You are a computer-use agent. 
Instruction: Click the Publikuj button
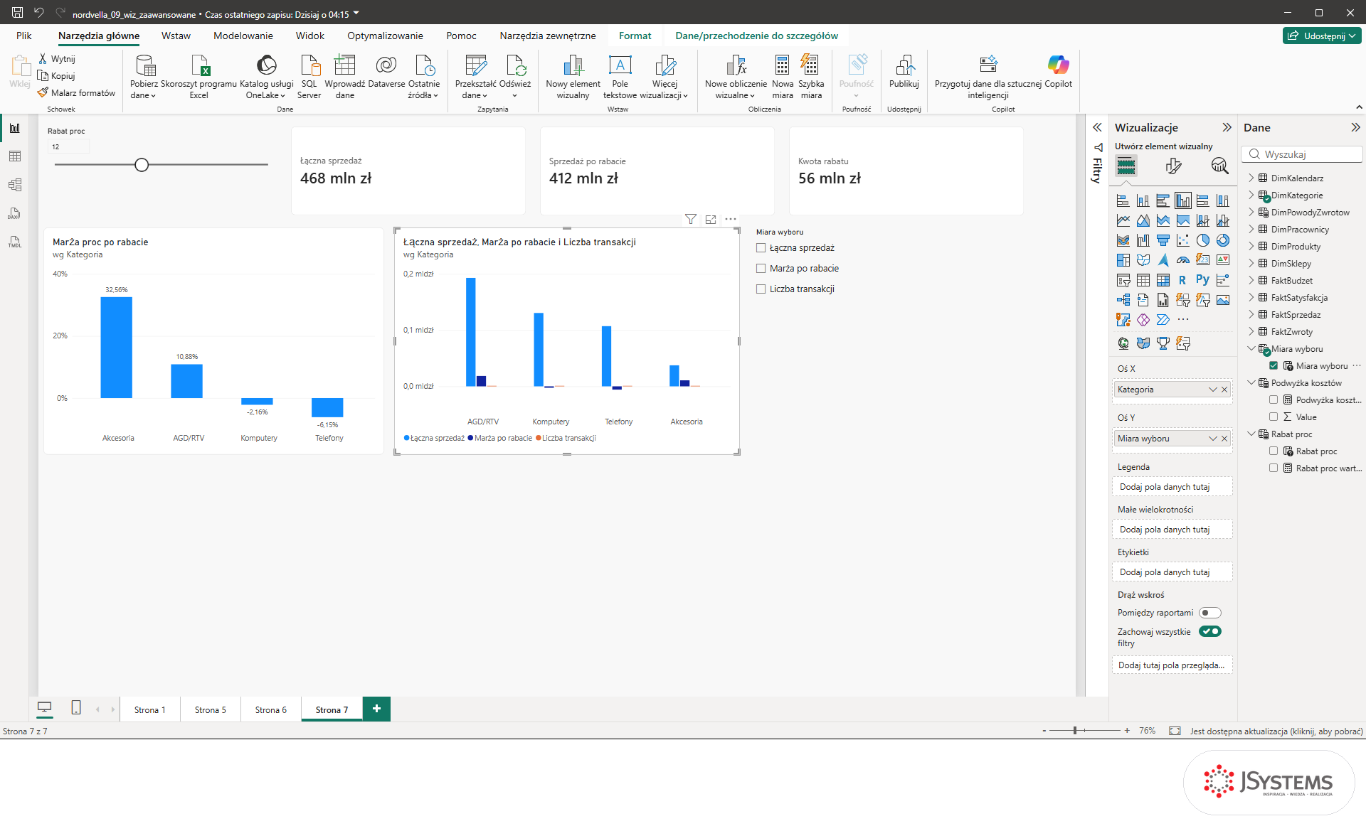pos(904,71)
